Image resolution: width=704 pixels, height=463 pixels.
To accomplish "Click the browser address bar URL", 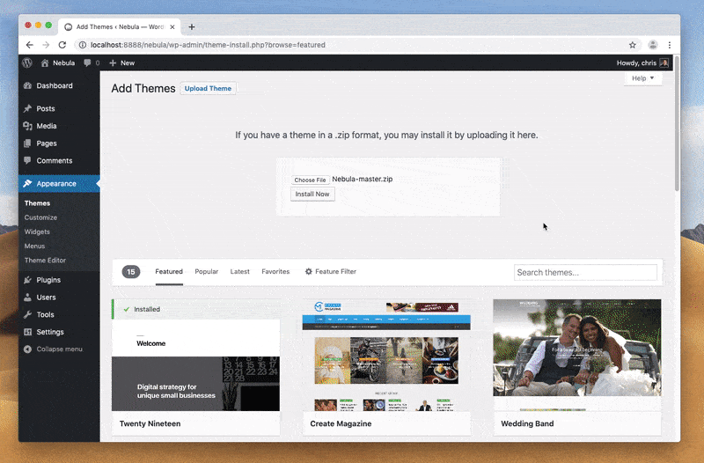I will coord(208,45).
